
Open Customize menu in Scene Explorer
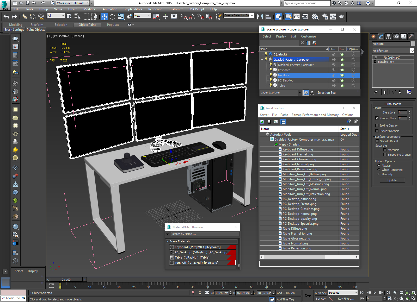pyautogui.click(x=308, y=36)
